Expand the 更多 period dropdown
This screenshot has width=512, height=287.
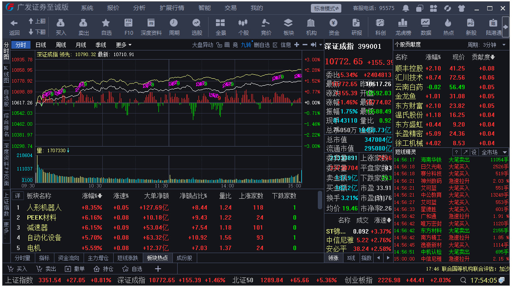[x=124, y=44]
